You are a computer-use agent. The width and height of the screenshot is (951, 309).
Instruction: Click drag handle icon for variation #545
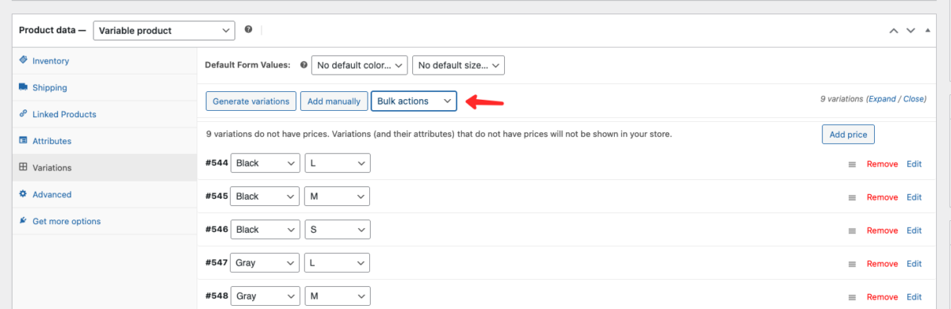(x=852, y=197)
